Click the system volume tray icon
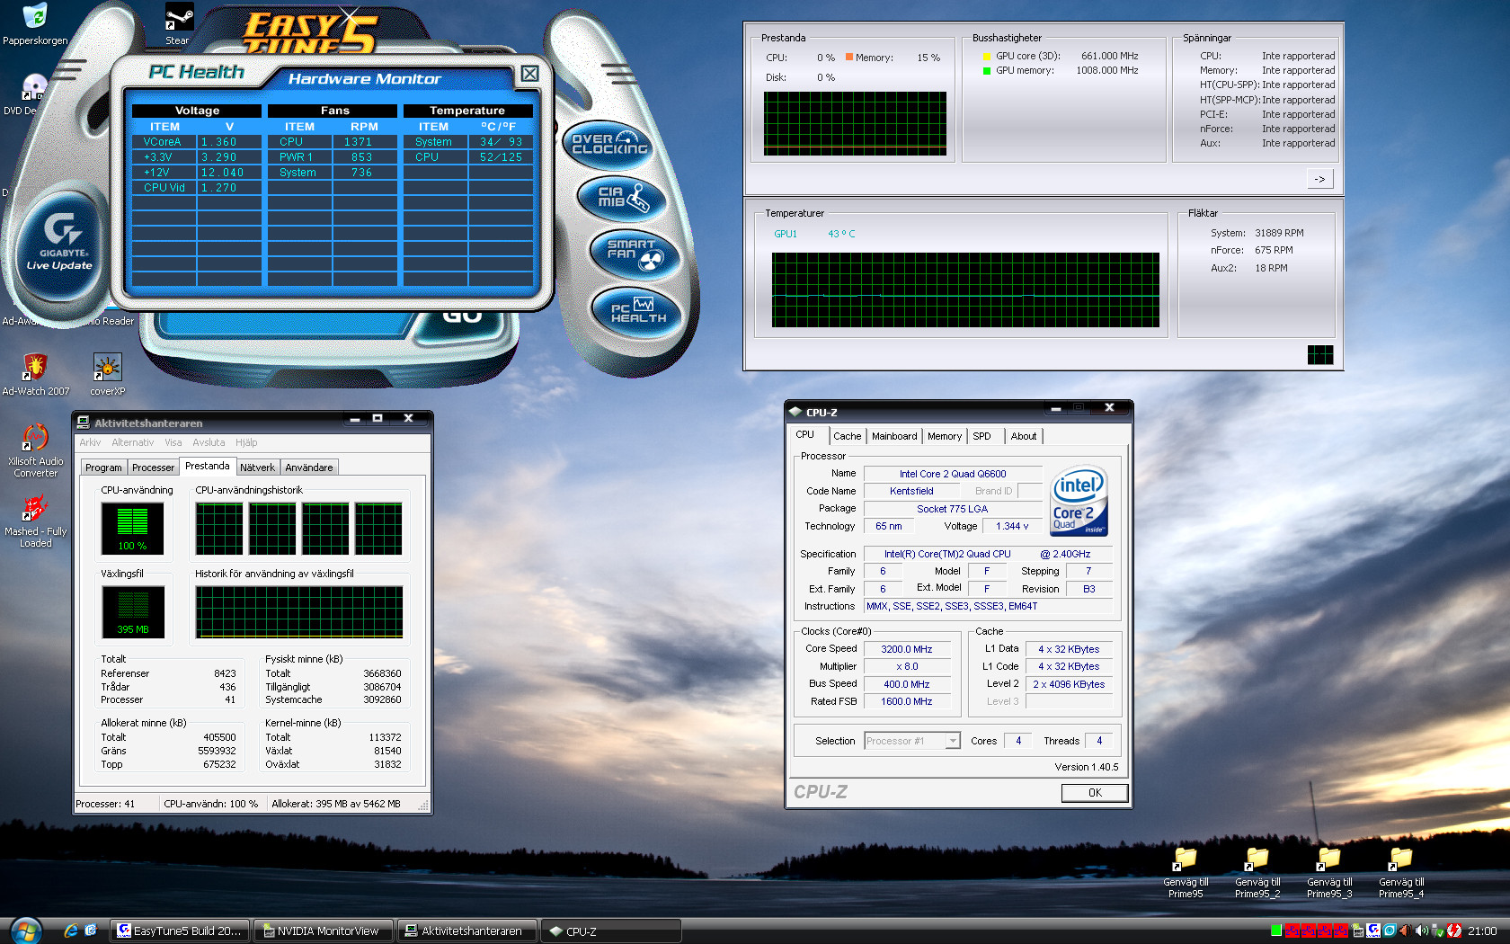1510x944 pixels. tap(1421, 931)
